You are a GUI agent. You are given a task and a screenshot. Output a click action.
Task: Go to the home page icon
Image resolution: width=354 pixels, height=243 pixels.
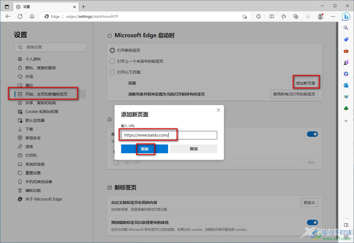click(32, 16)
